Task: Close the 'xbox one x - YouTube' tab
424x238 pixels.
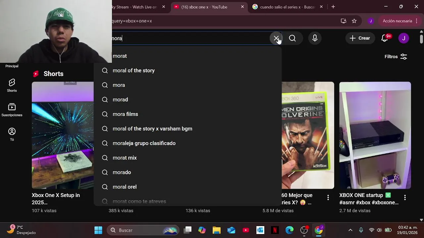Action: pos(242,7)
